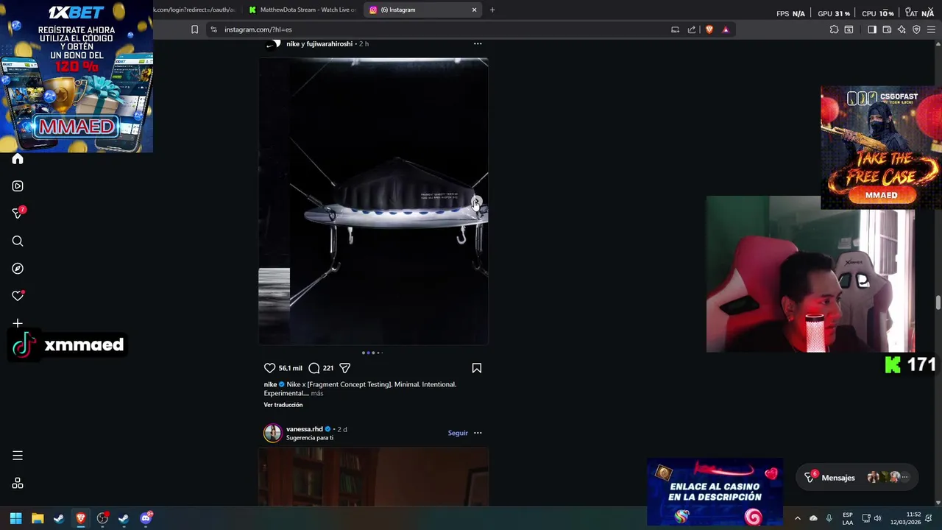
Task: Create a new post with plus icon
Action: click(18, 323)
